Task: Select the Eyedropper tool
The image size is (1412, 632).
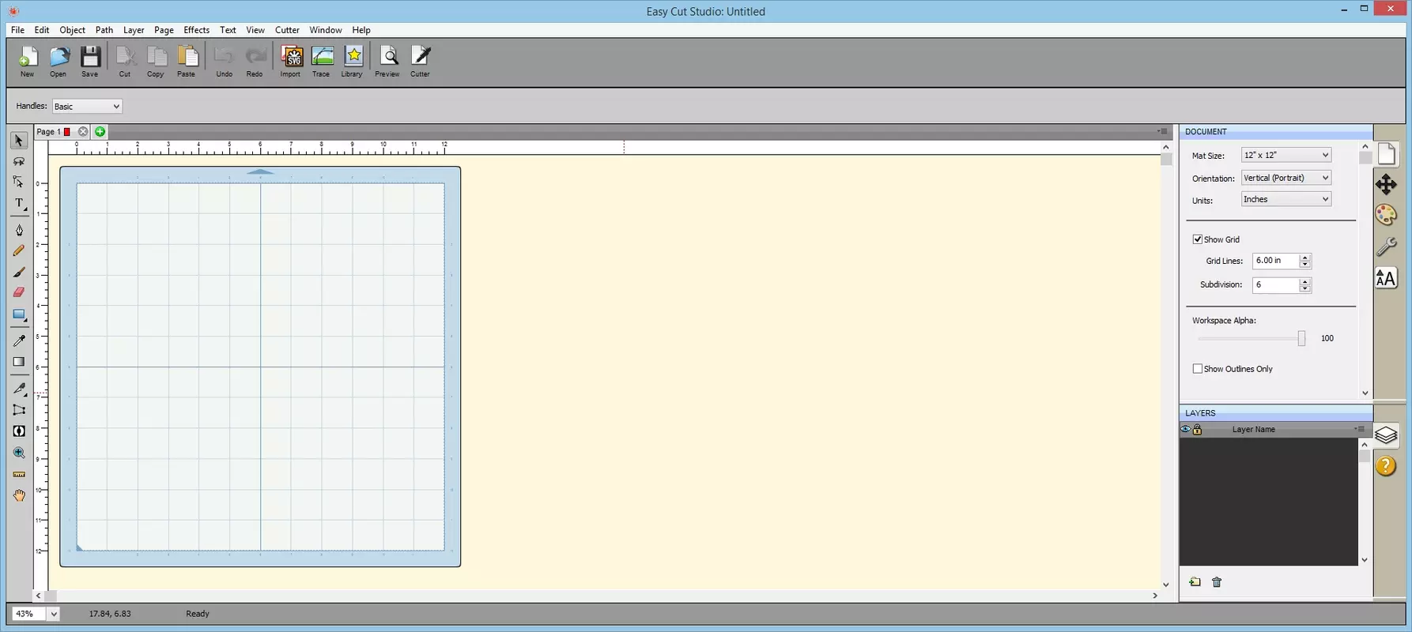Action: coord(19,340)
